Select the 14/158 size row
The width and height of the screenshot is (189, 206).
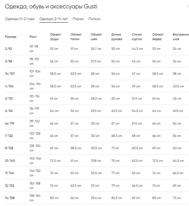(97, 198)
